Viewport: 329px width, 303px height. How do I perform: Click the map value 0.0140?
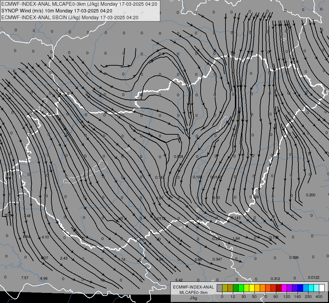point(216,177)
